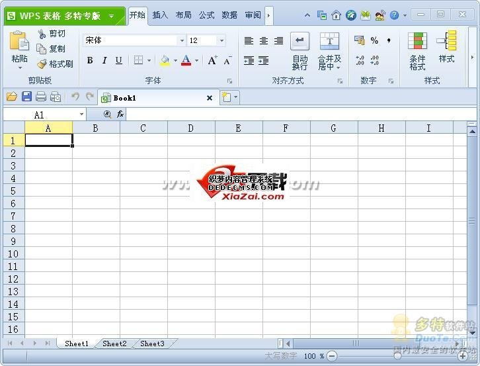480x366 pixels.
Task: Decrease decimal places icon
Action: click(x=374, y=60)
